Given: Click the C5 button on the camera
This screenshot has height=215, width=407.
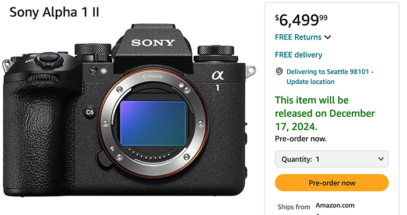Looking at the screenshot, I should (x=90, y=112).
